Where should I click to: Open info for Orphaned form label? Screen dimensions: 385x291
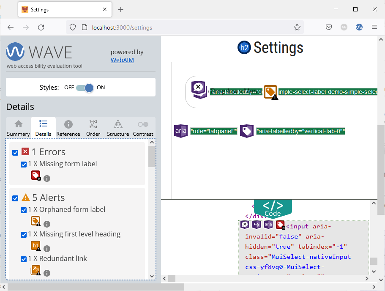pyautogui.click(x=47, y=224)
